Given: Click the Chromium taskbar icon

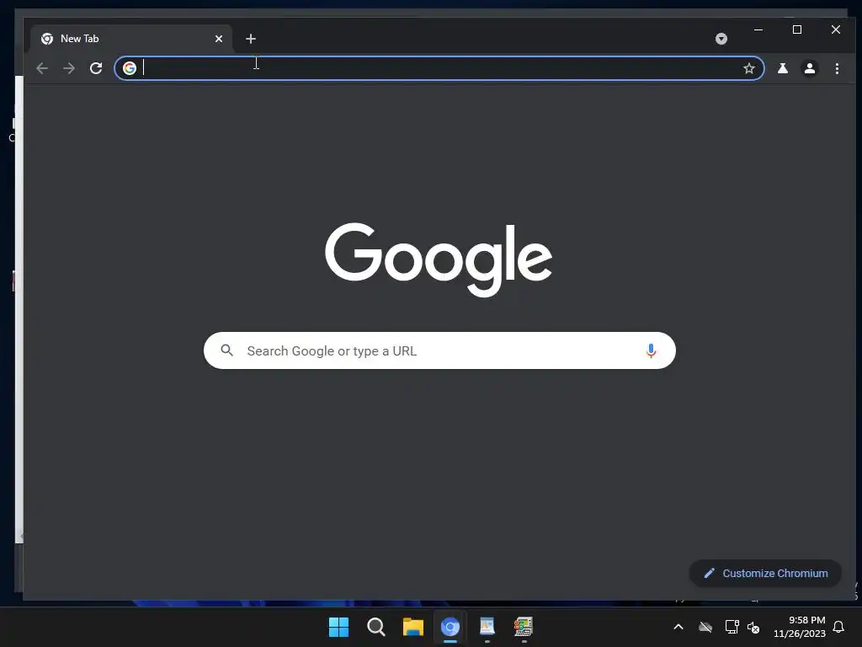Looking at the screenshot, I should coord(450,627).
